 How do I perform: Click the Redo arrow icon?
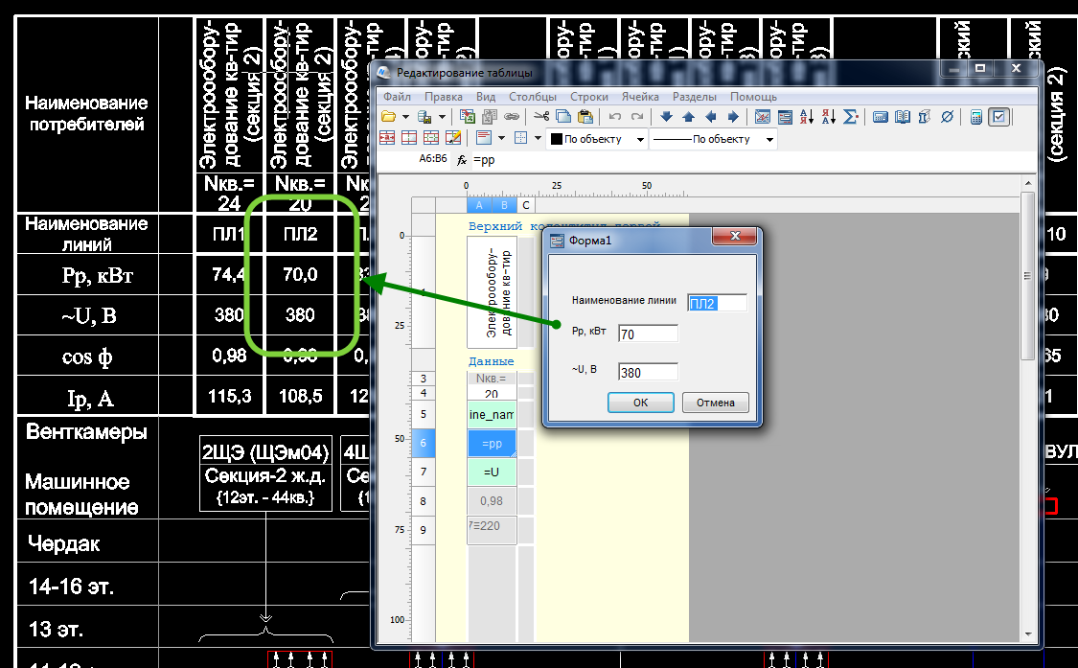637,117
